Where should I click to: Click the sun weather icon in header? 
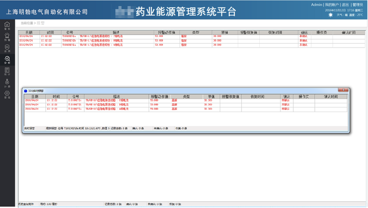[332, 15]
